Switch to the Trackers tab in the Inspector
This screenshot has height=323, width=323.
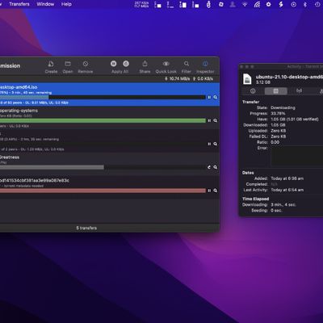[x=299, y=91]
